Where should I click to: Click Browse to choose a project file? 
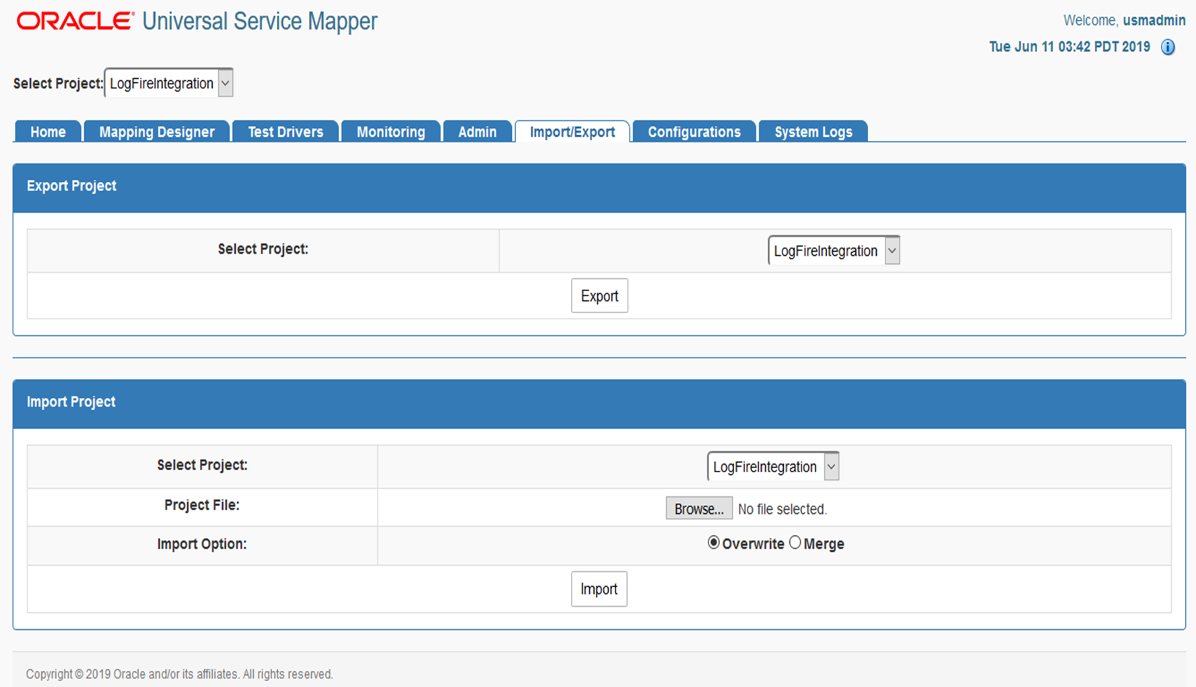click(x=699, y=509)
